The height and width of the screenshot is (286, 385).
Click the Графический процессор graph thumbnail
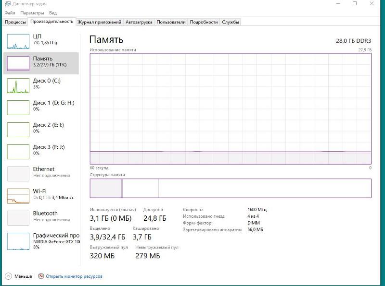pos(18,241)
